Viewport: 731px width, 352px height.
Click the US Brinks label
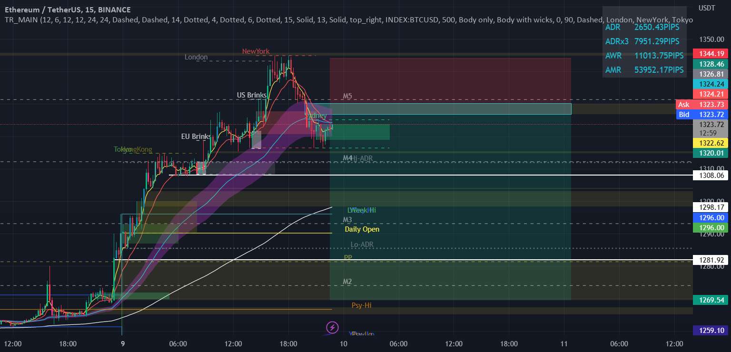click(252, 95)
